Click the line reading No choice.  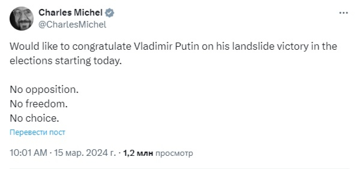(34, 118)
